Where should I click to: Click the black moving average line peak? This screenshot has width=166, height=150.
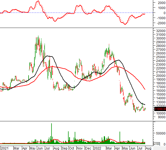coord(48,56)
